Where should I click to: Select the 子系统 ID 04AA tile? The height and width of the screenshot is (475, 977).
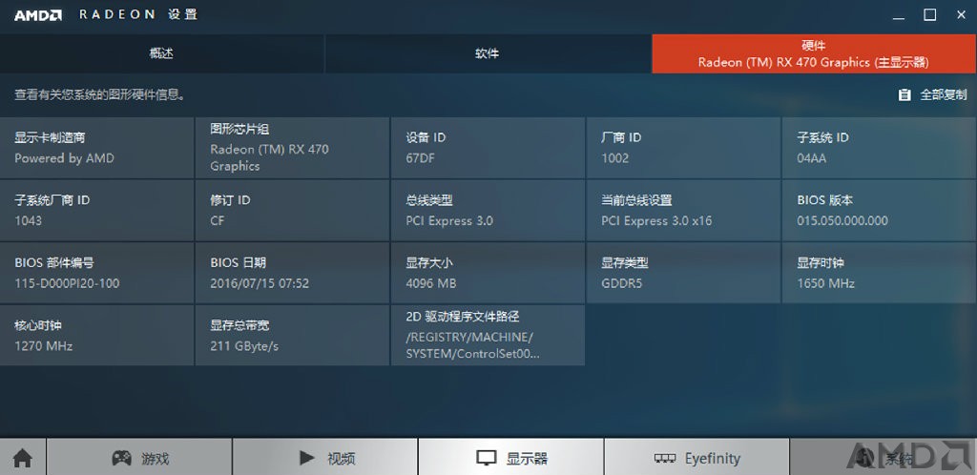click(879, 148)
